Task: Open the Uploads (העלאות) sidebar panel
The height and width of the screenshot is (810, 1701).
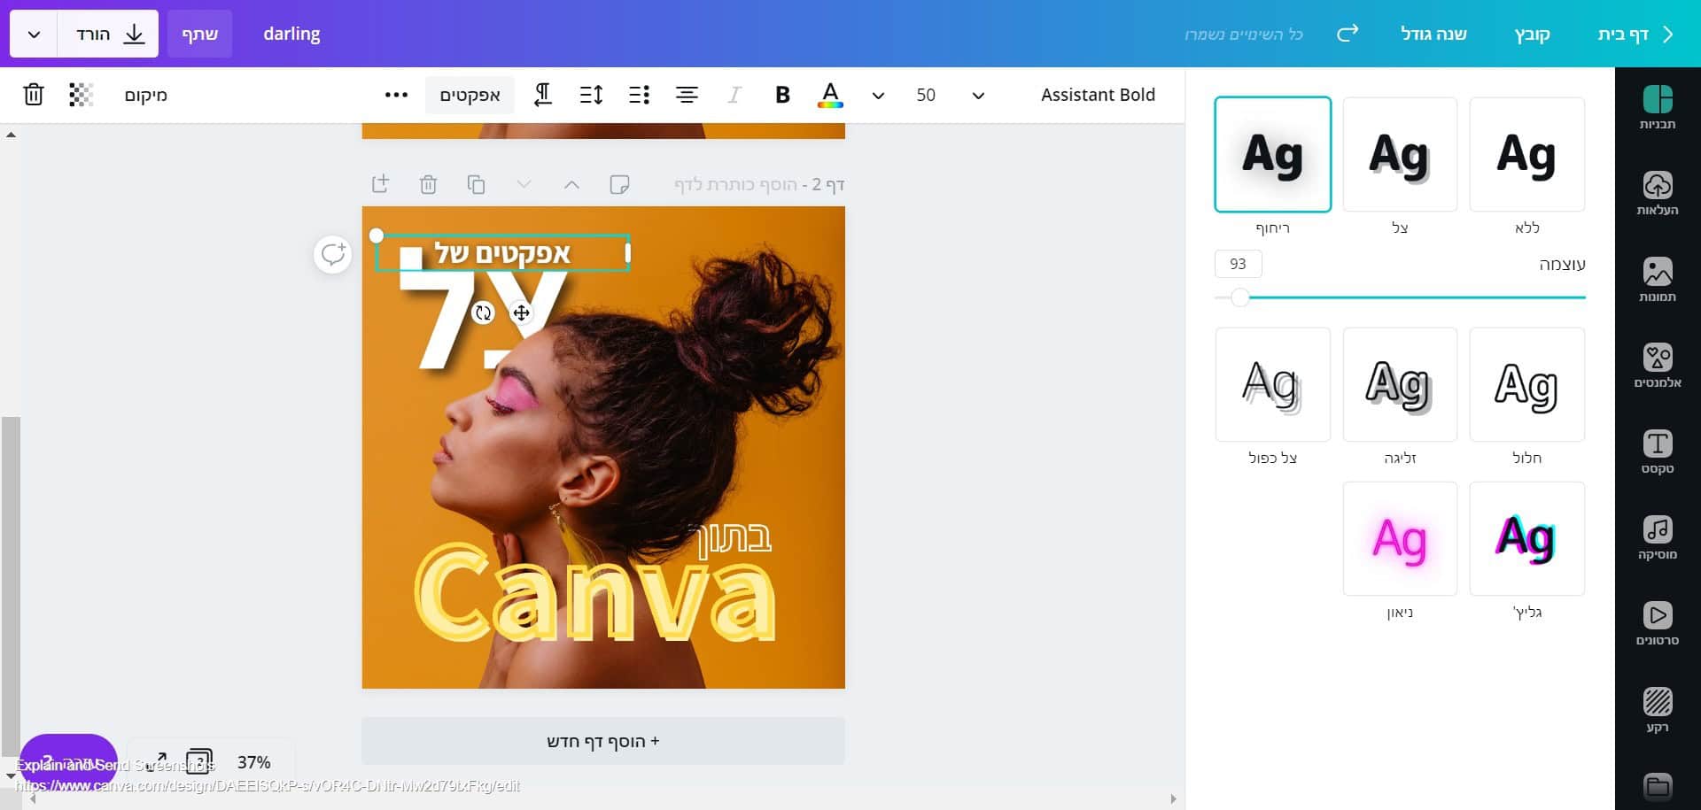Action: click(1657, 194)
